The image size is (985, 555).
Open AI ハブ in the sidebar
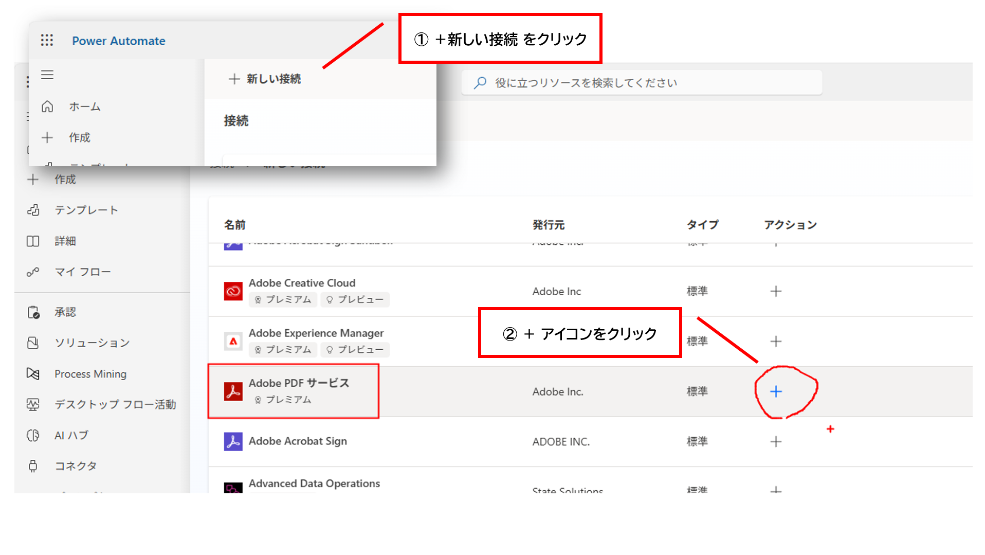tap(71, 435)
